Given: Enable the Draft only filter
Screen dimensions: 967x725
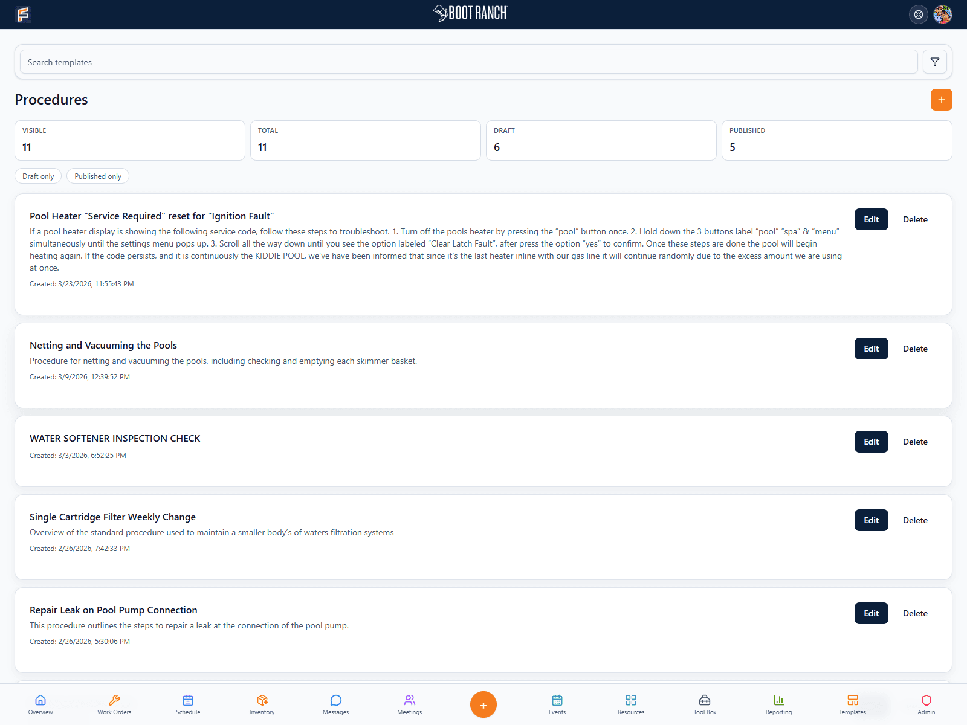Looking at the screenshot, I should 37,176.
